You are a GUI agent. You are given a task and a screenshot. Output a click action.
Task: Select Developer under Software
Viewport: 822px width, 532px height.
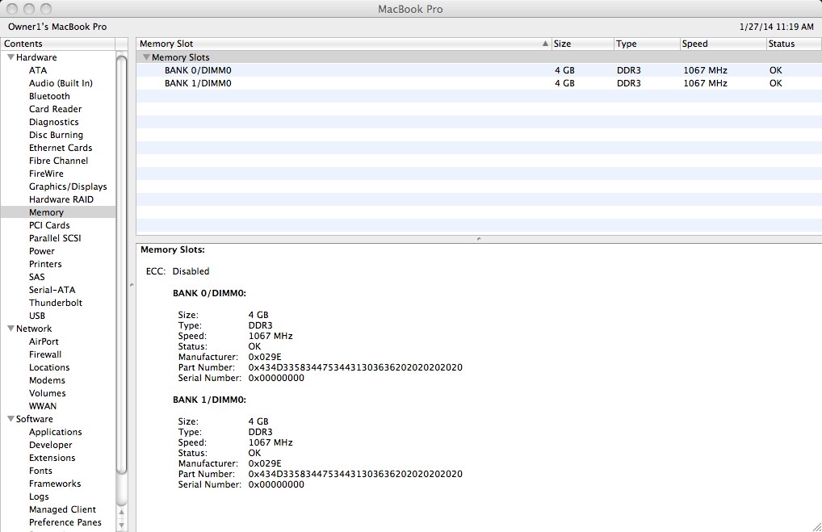click(x=50, y=445)
